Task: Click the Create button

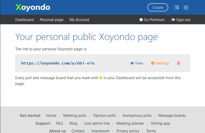Action: point(158,7)
